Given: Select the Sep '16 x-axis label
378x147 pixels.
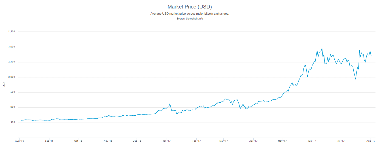Looking at the screenshot, I should coord(49,140).
